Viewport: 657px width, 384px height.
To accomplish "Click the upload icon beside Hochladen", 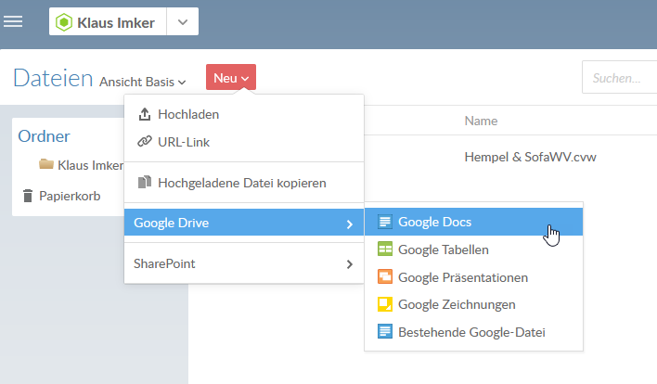I will (x=145, y=114).
